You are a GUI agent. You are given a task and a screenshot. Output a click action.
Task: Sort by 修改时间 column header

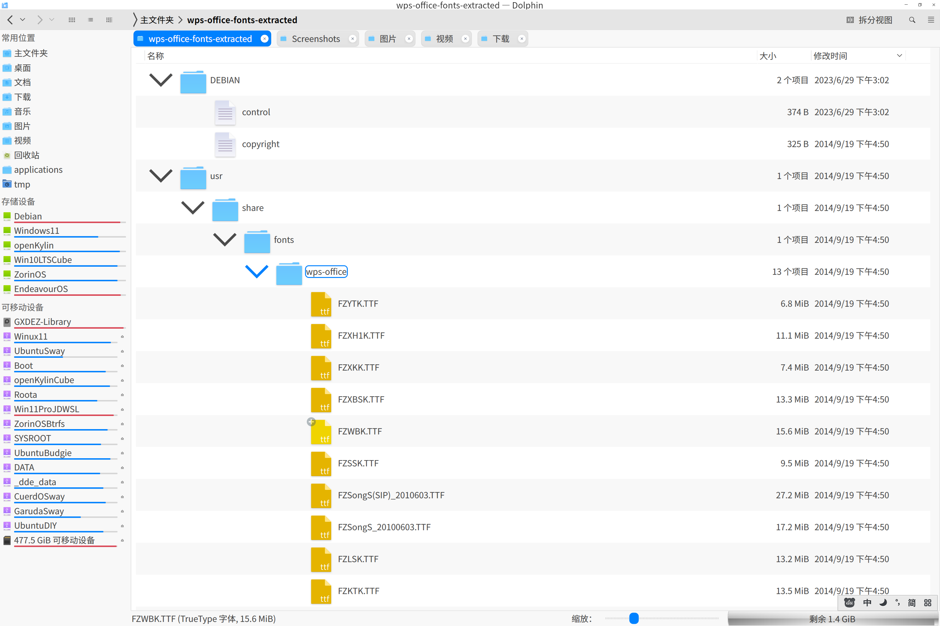(830, 56)
